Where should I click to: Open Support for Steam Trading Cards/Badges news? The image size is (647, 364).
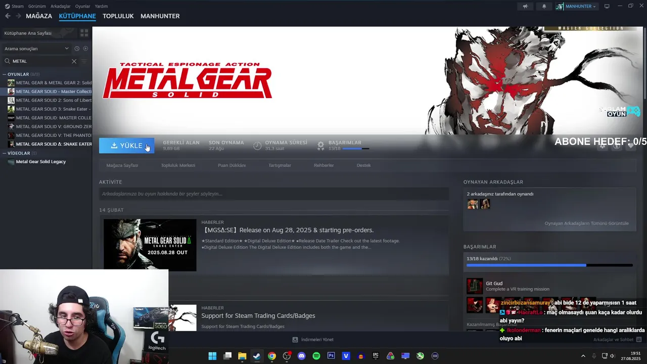(x=258, y=316)
